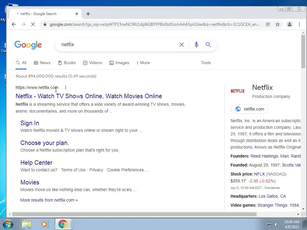Click the scroll left arrow
Screen dimensions: 307x230
coord(9,214)
